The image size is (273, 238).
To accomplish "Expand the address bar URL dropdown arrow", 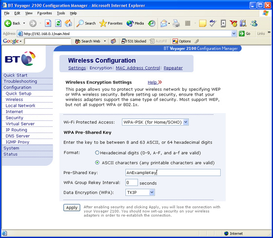I will (x=234, y=34).
